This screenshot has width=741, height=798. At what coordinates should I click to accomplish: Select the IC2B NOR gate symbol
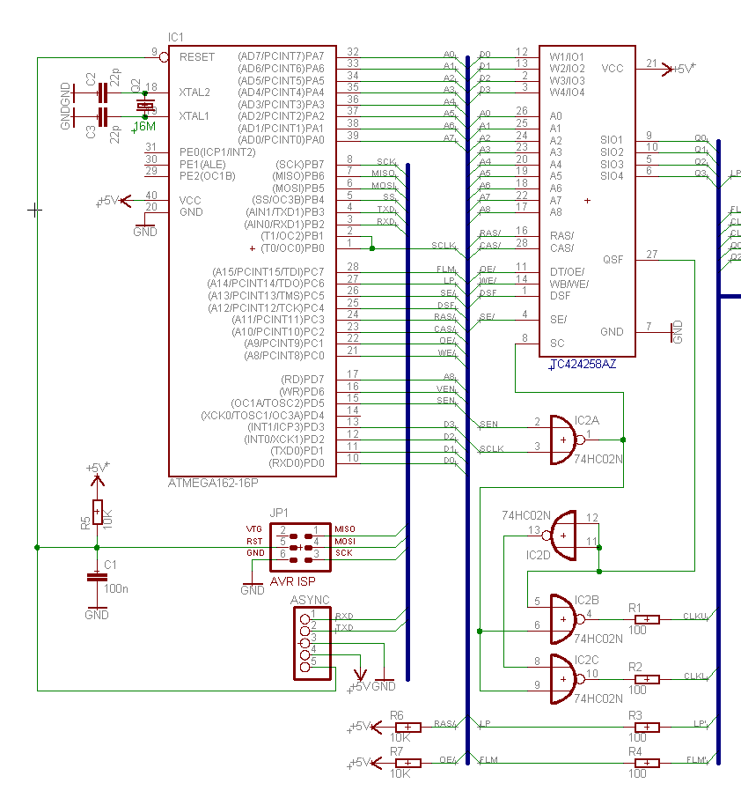tap(567, 619)
